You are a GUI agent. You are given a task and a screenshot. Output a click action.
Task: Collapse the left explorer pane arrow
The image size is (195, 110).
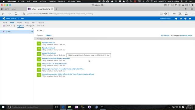[32, 28]
